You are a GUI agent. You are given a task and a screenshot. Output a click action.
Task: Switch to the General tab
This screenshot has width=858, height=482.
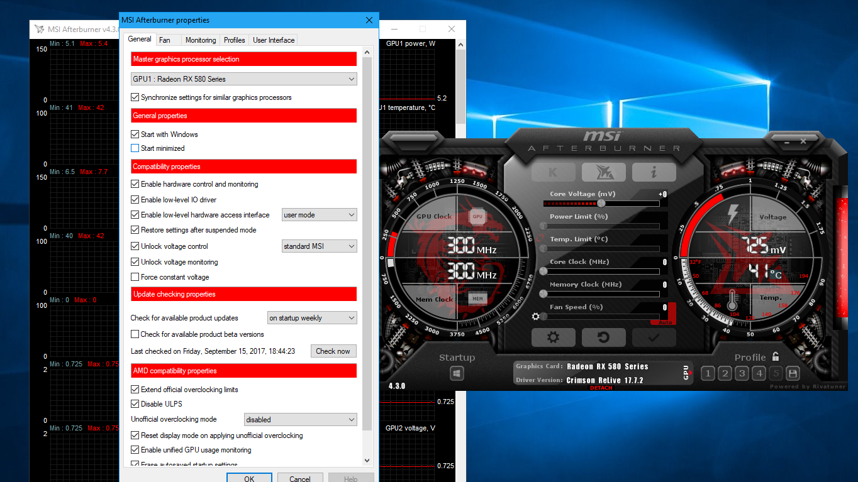pyautogui.click(x=140, y=39)
